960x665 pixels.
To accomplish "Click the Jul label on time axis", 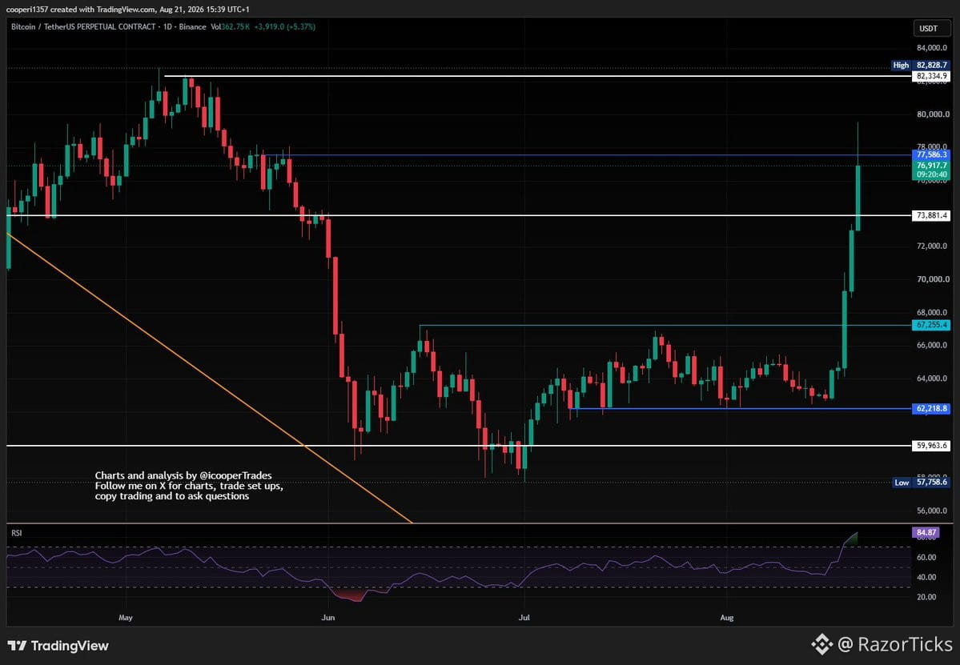I will (524, 617).
